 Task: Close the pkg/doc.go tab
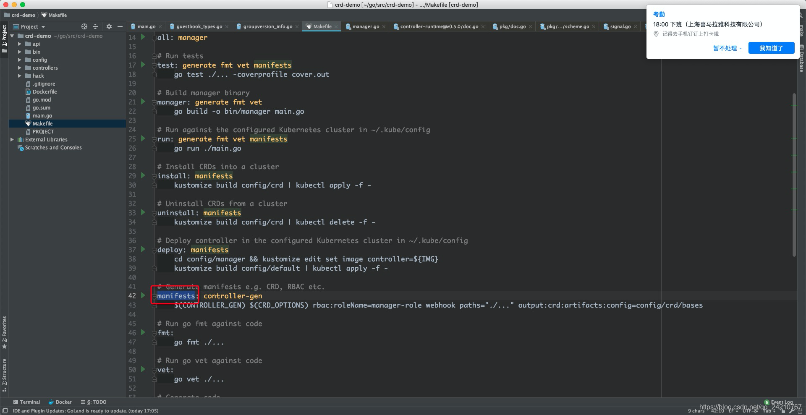click(x=531, y=26)
